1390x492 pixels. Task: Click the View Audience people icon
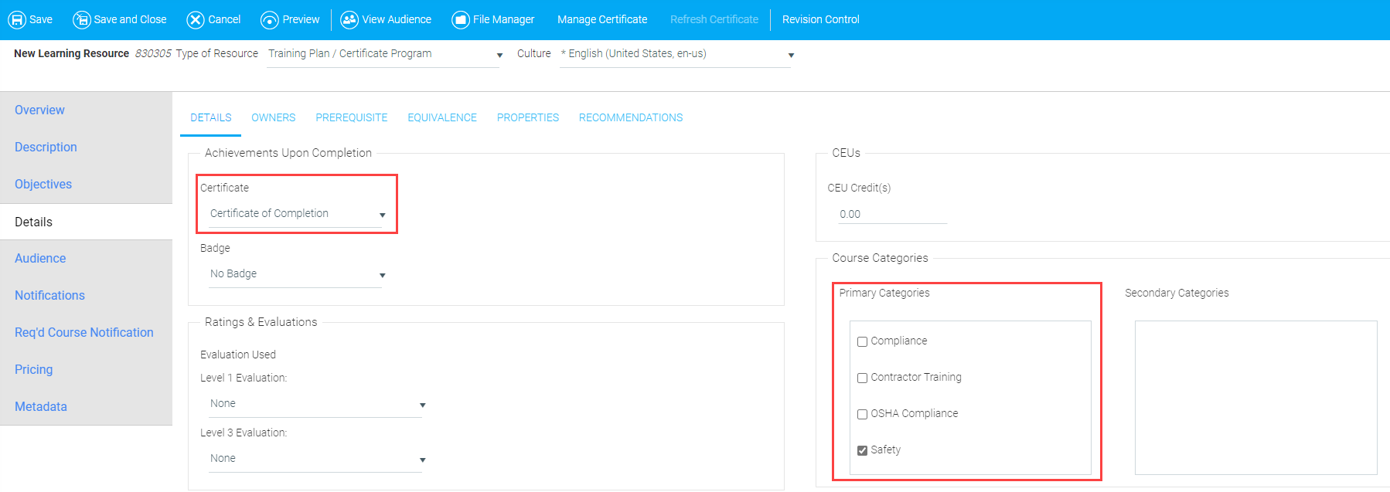[349, 20]
